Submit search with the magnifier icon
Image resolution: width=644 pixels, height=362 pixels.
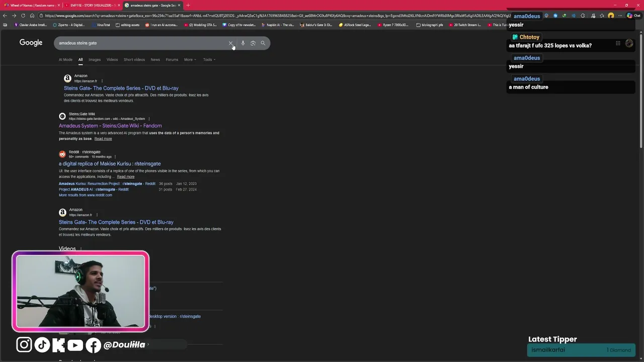pyautogui.click(x=263, y=43)
